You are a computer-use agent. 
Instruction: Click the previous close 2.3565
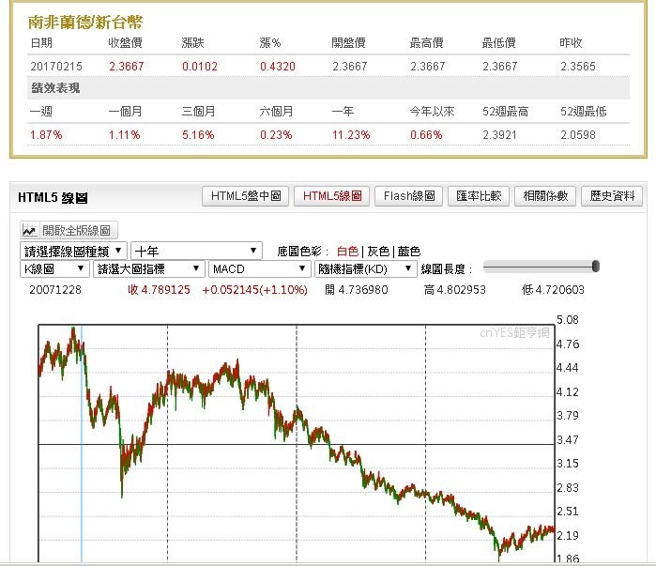(578, 66)
